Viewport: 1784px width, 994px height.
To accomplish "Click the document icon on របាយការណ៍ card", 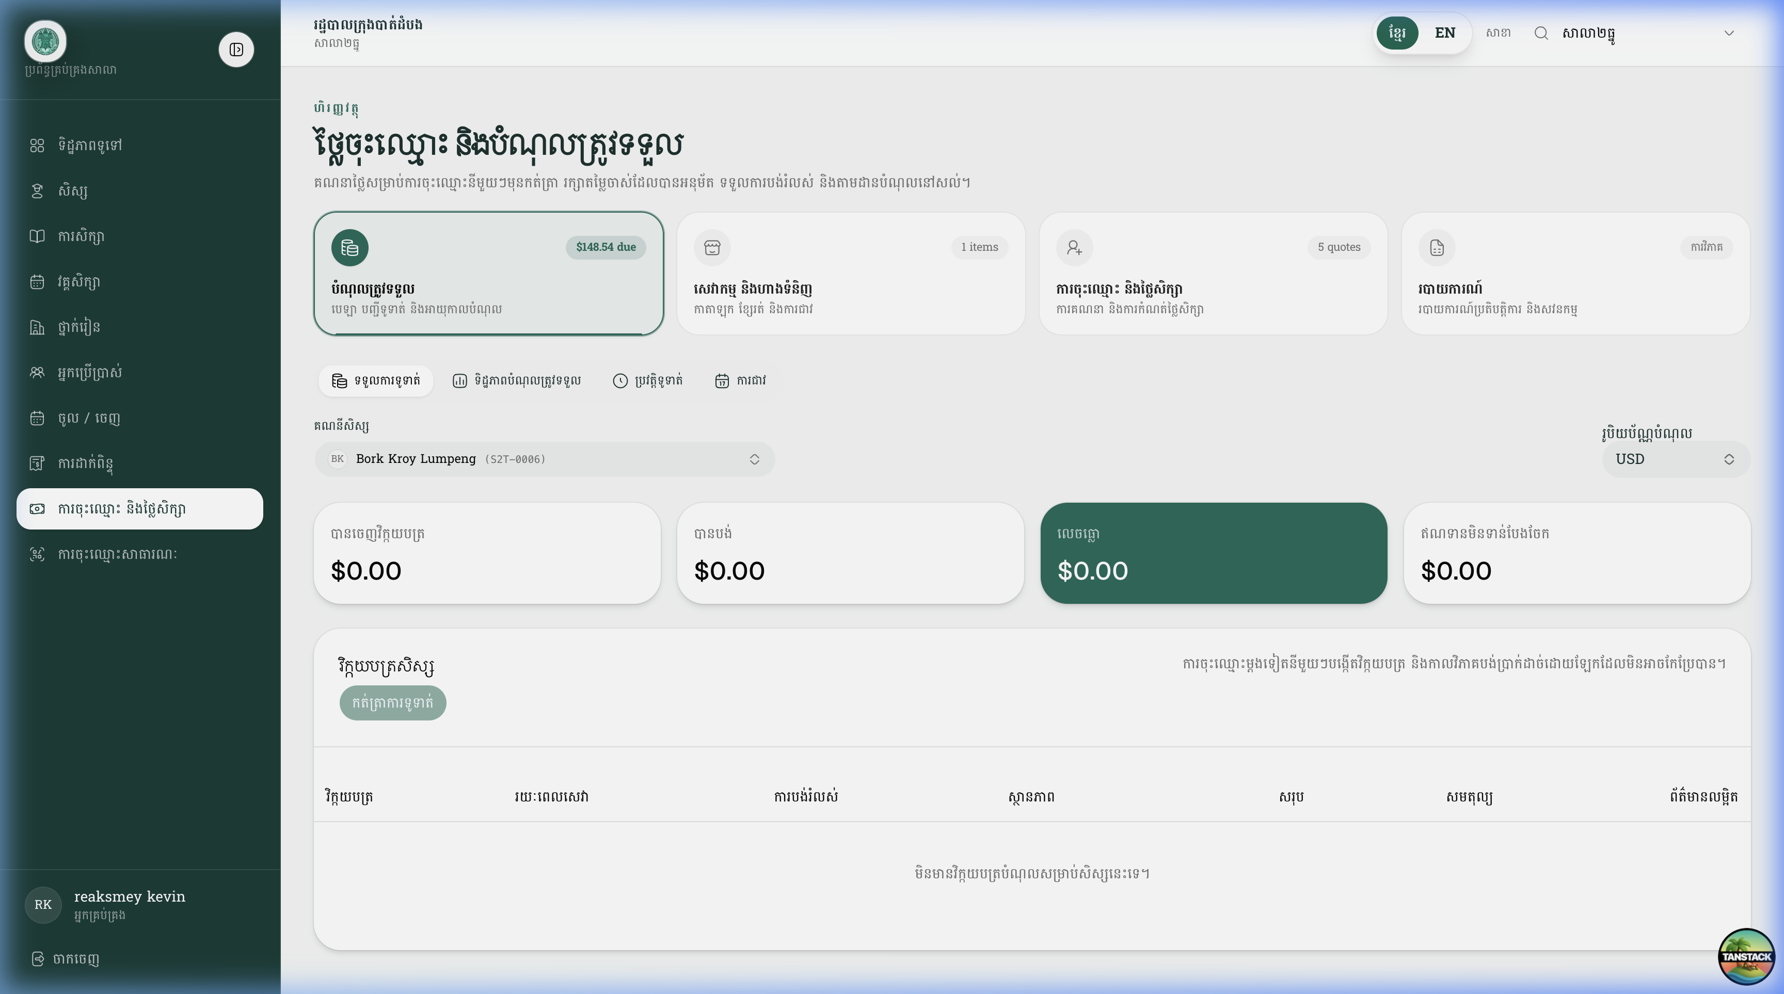I will (1437, 248).
